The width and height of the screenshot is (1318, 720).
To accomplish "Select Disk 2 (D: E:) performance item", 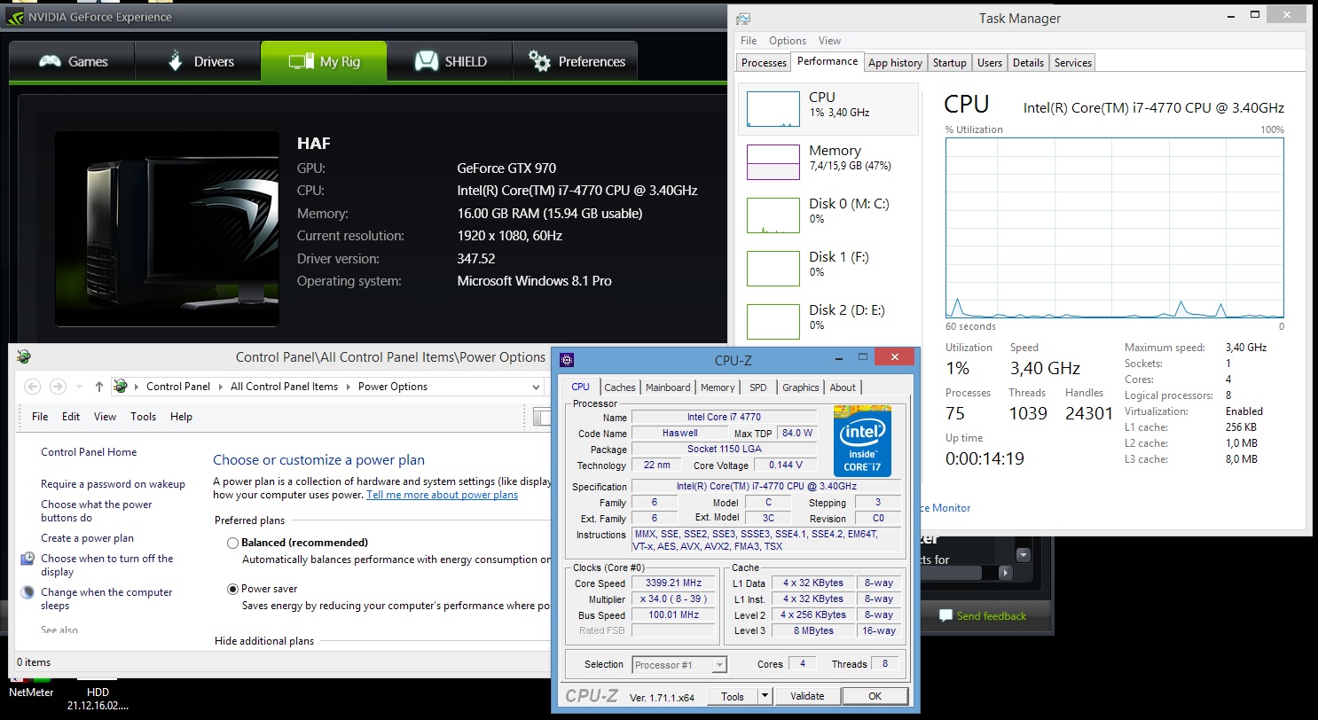I will click(x=828, y=321).
